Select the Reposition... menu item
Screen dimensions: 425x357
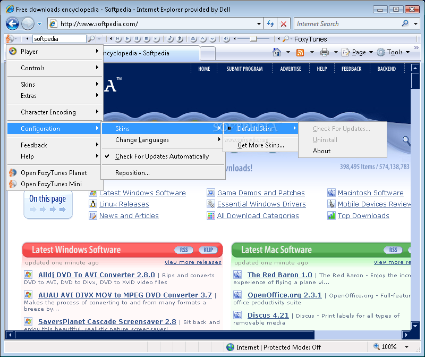click(163, 173)
